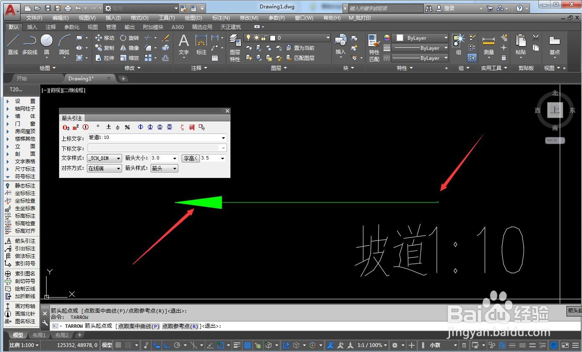This screenshot has height=352, width=582.
Task: Click the 字高< button
Action: tap(190, 158)
